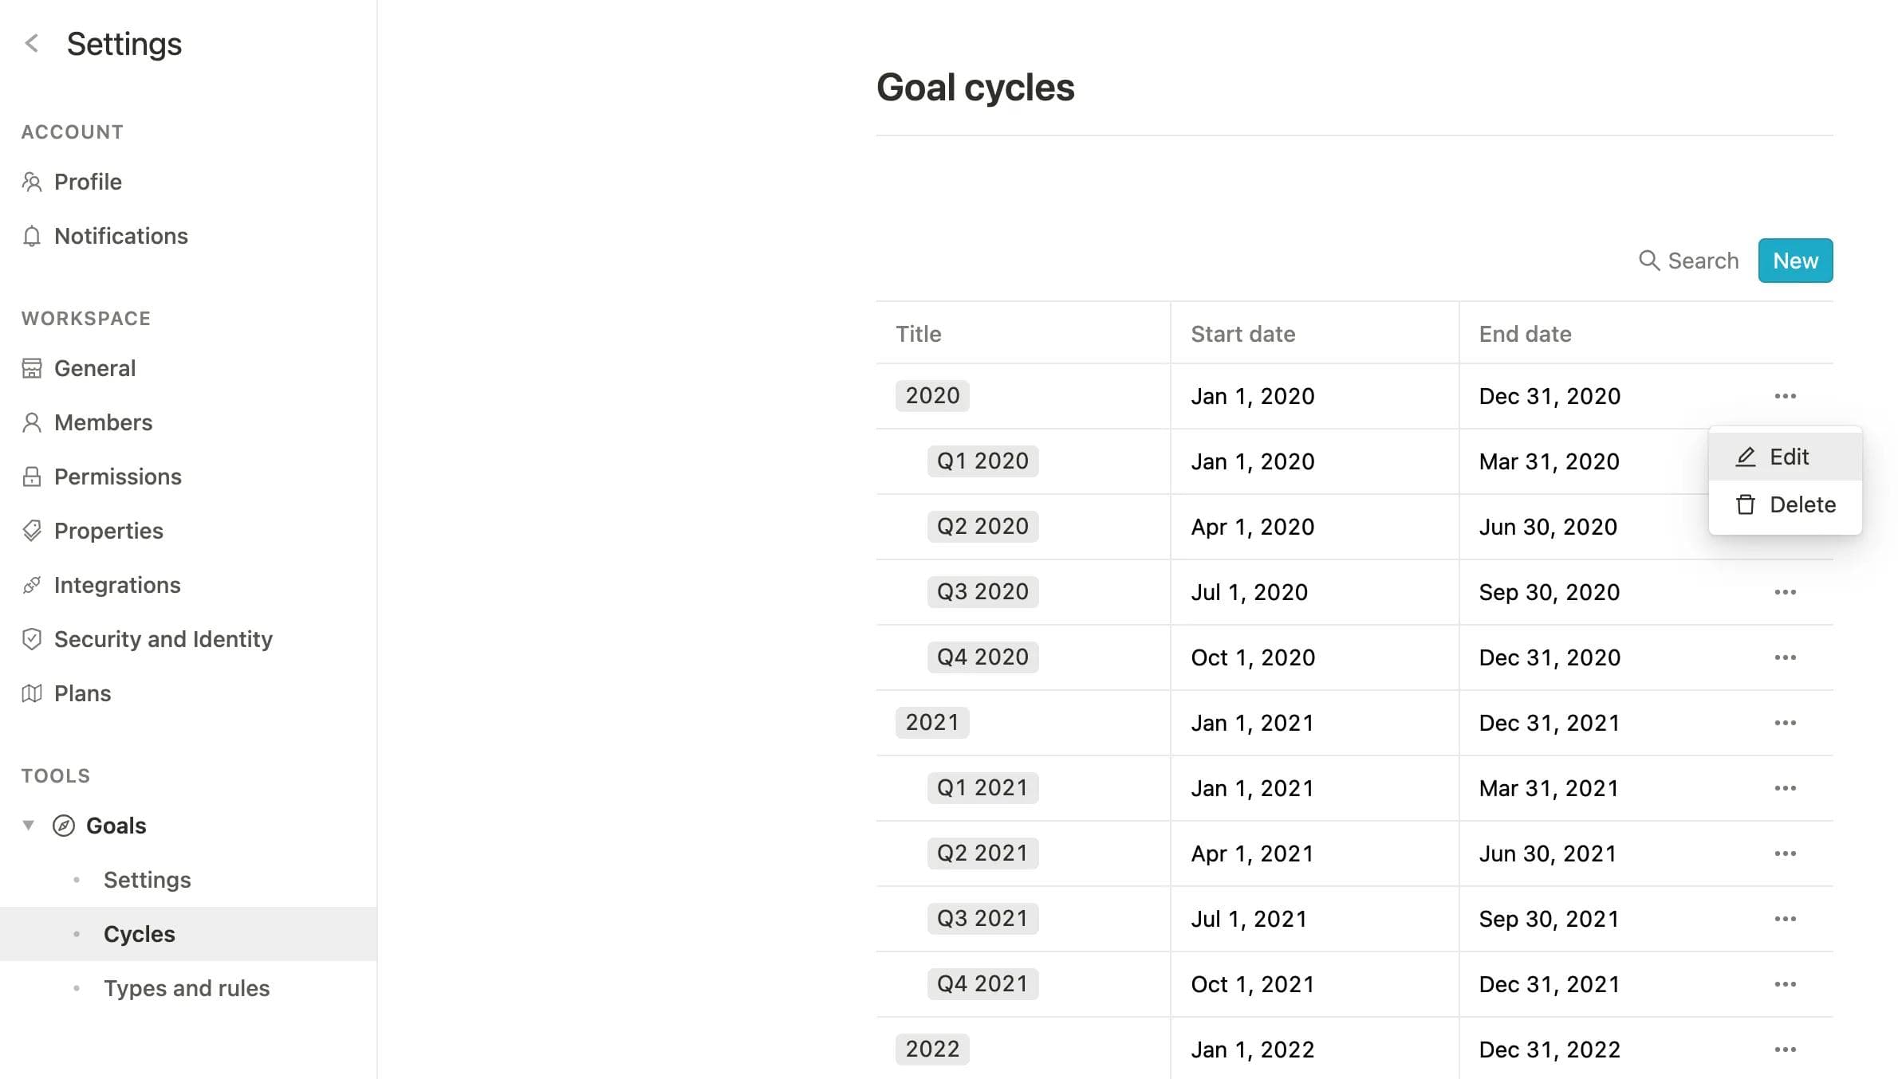The width and height of the screenshot is (1898, 1079).
Task: Go back using the Settings arrow
Action: [32, 43]
